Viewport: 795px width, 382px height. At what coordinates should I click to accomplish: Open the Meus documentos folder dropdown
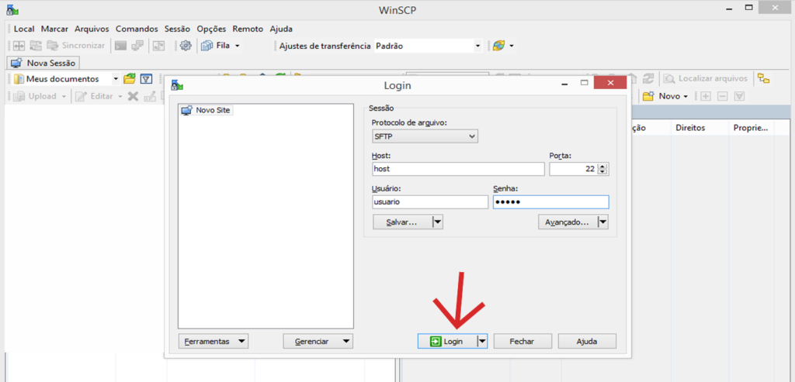coord(116,79)
